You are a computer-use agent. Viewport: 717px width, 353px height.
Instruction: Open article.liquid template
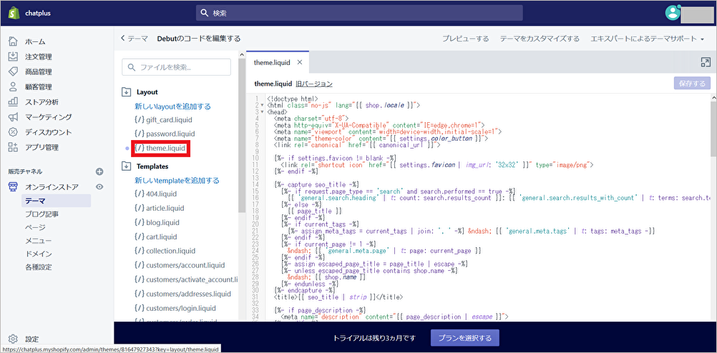pyautogui.click(x=159, y=208)
